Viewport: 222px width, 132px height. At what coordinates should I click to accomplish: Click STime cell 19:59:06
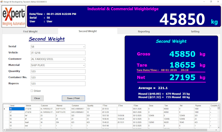tap(125, 116)
